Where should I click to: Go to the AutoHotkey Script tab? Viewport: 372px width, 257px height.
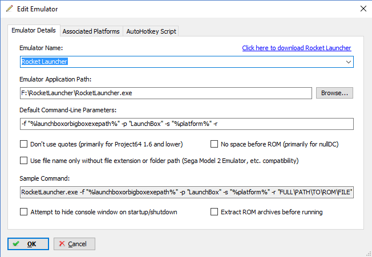(x=152, y=31)
